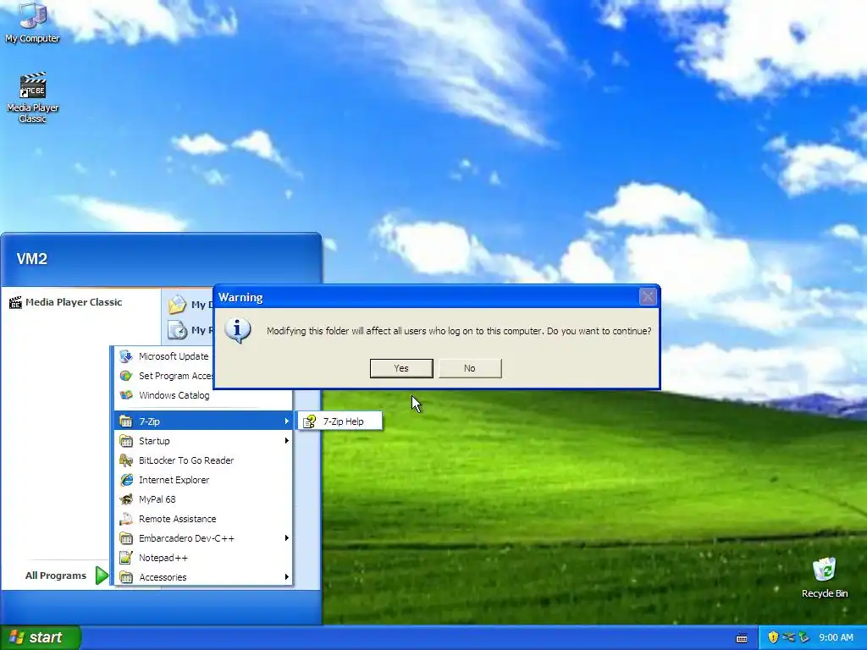Open Windows Catalog from the programs list
867x650 pixels.
[203, 395]
